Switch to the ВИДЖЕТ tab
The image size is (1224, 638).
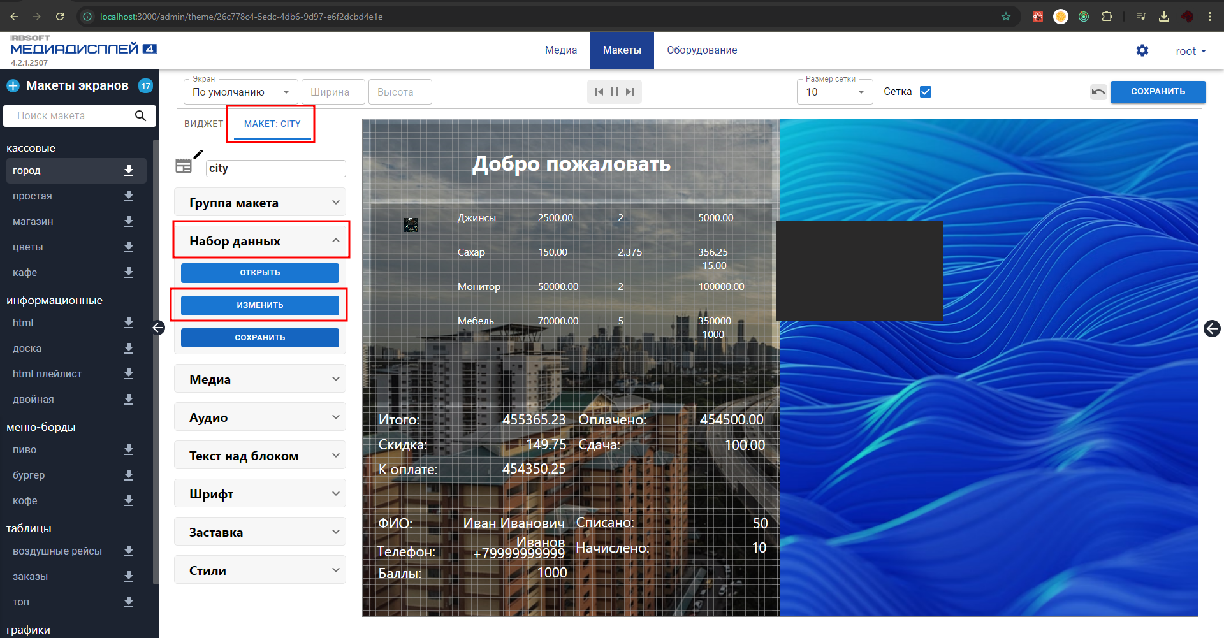pos(203,124)
